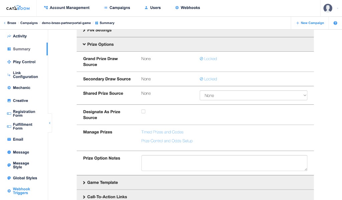The height and width of the screenshot is (200, 342).
Task: Open Play Control in the sidebar
Action: click(x=24, y=62)
